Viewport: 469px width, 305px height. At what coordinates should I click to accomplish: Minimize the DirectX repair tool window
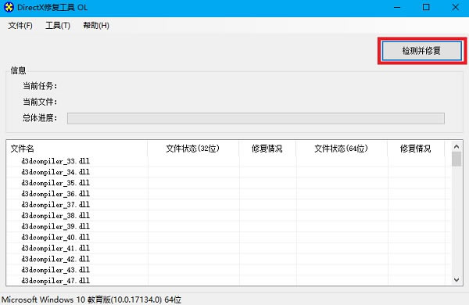[x=397, y=7]
